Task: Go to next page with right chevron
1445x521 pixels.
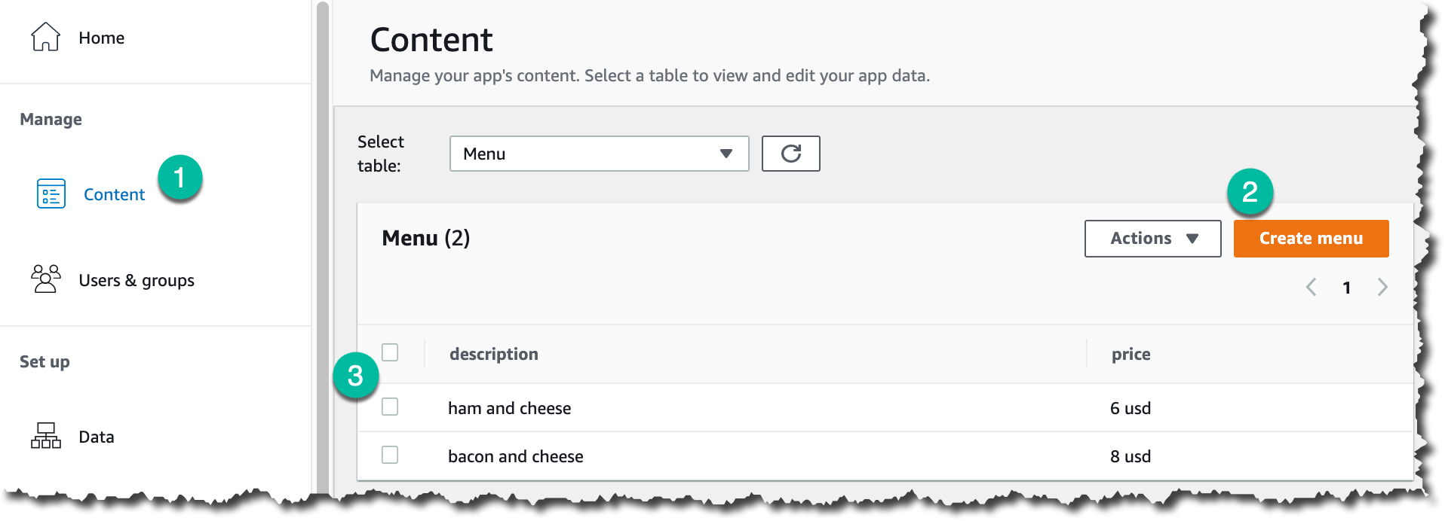Action: click(x=1382, y=287)
